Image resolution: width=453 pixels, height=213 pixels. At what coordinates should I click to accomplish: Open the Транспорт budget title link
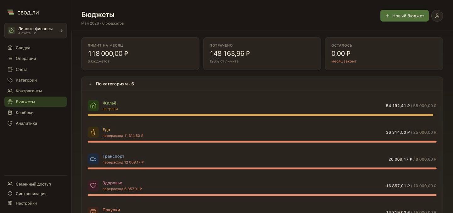pyautogui.click(x=113, y=156)
